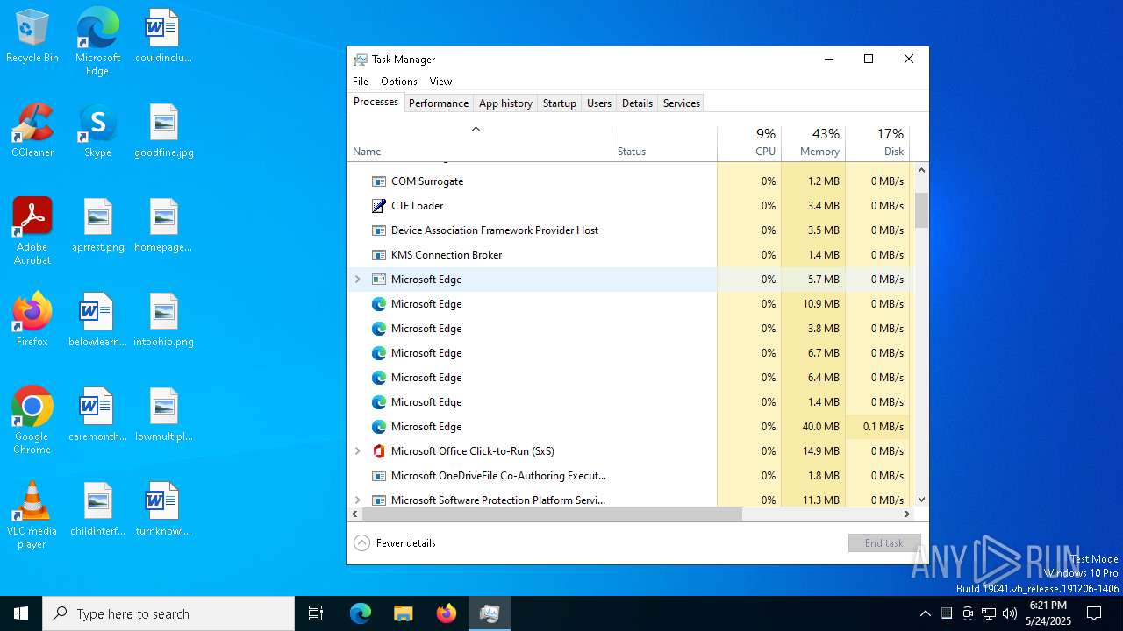Viewport: 1123px width, 631px height.
Task: Click Edge icon in the 10.9 MB row
Action: 379,304
